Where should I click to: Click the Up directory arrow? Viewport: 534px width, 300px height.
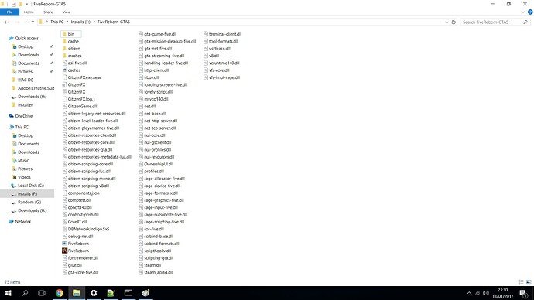(x=33, y=22)
